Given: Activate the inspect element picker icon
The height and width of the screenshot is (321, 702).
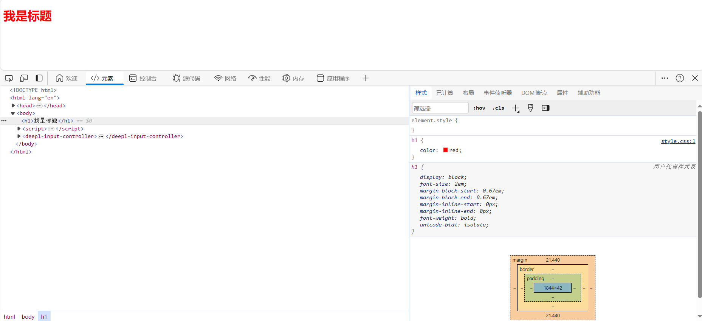Looking at the screenshot, I should tap(9, 78).
